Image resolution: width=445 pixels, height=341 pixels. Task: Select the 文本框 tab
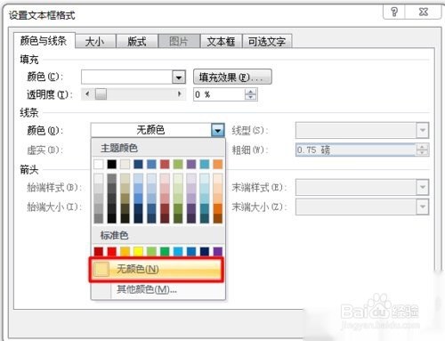click(221, 41)
